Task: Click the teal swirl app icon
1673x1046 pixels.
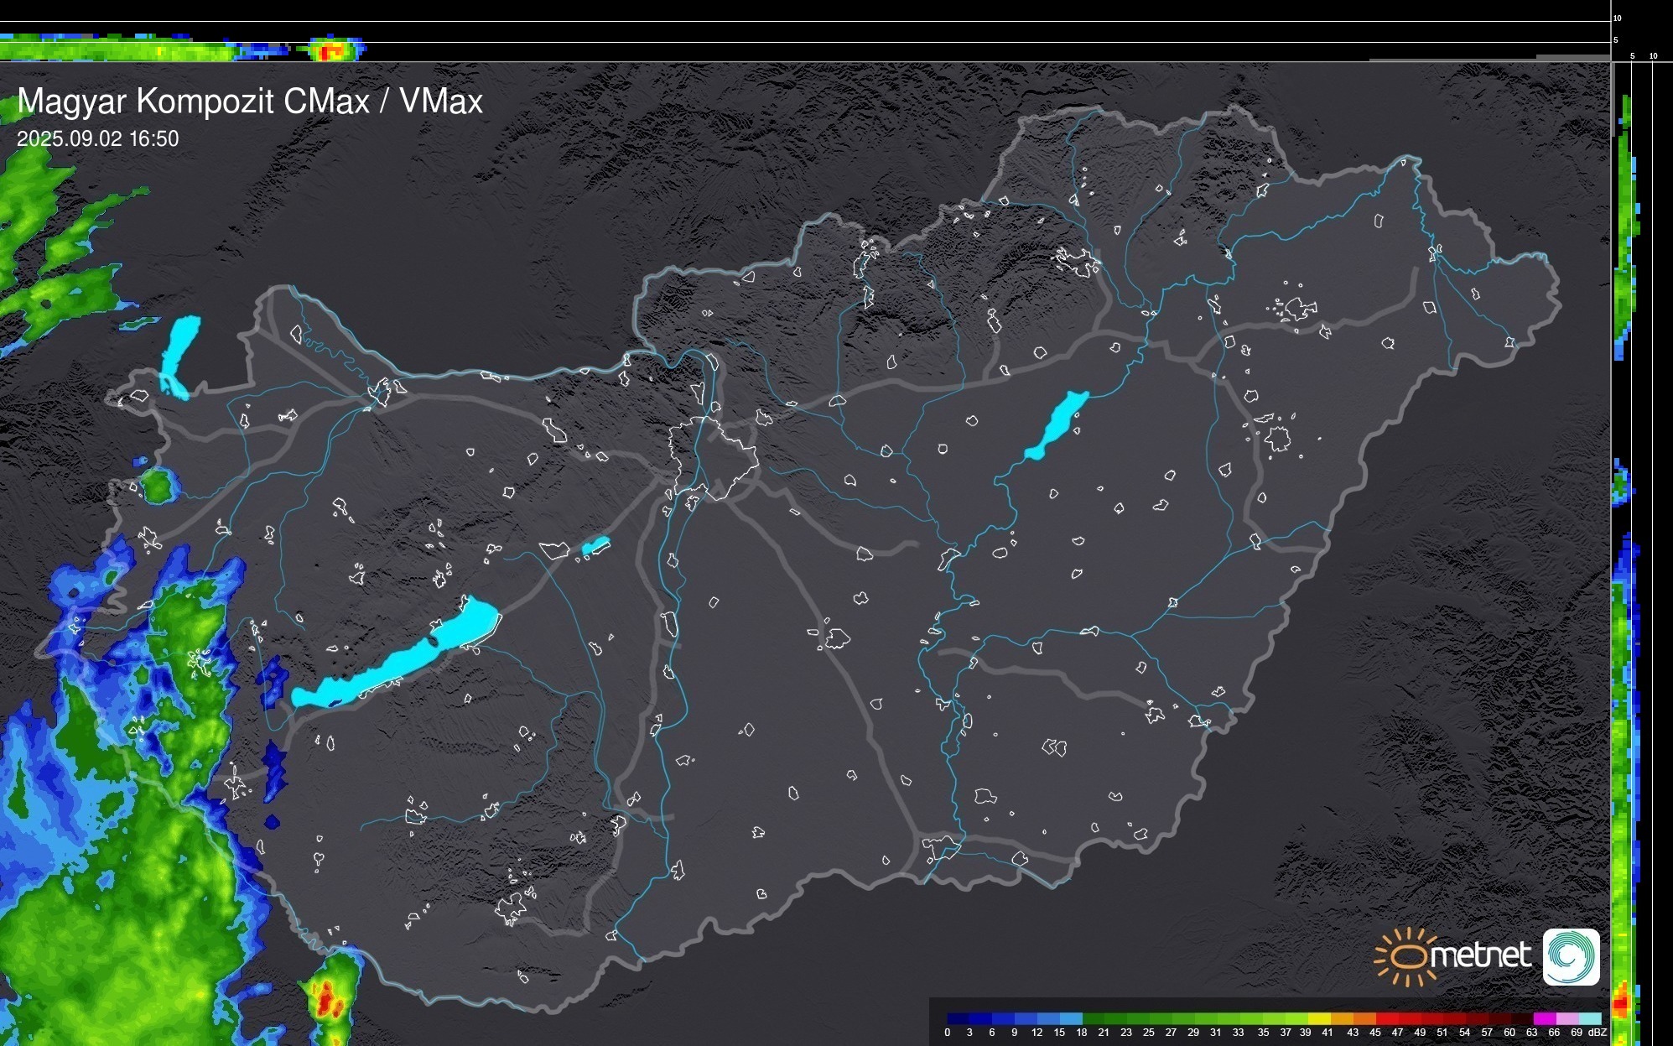Action: click(1571, 956)
